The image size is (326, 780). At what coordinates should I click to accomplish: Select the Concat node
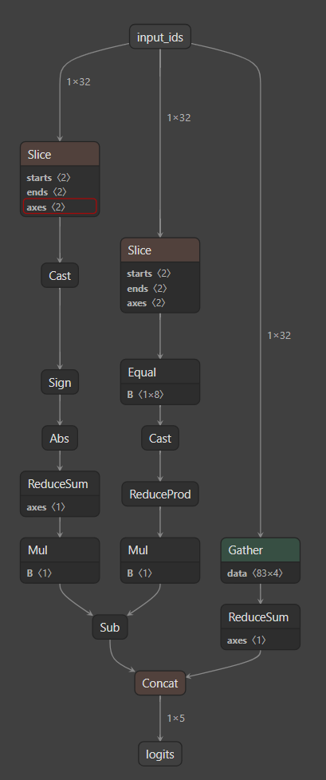(x=160, y=683)
